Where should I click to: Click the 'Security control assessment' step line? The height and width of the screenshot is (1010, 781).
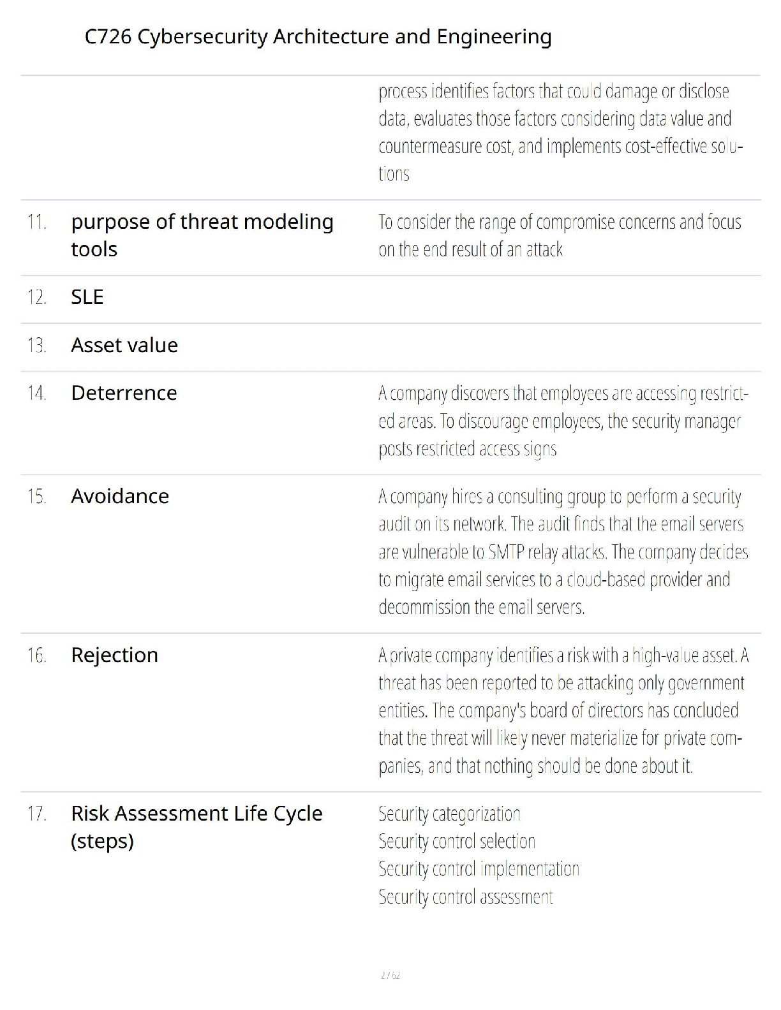click(466, 897)
